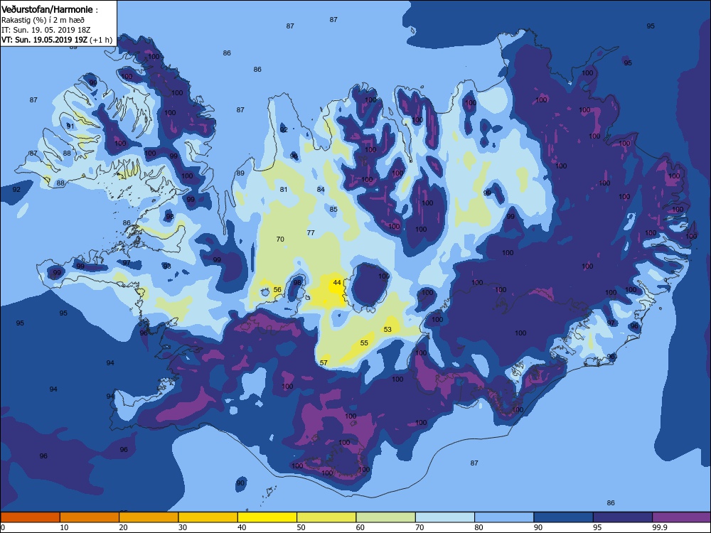
Task: Select the legend tick label 60
Action: point(360,527)
